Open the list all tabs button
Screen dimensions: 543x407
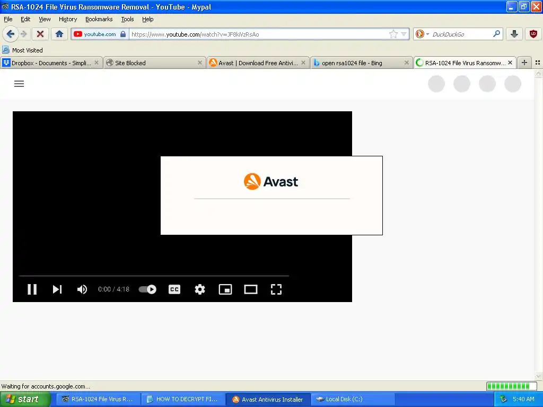(538, 63)
